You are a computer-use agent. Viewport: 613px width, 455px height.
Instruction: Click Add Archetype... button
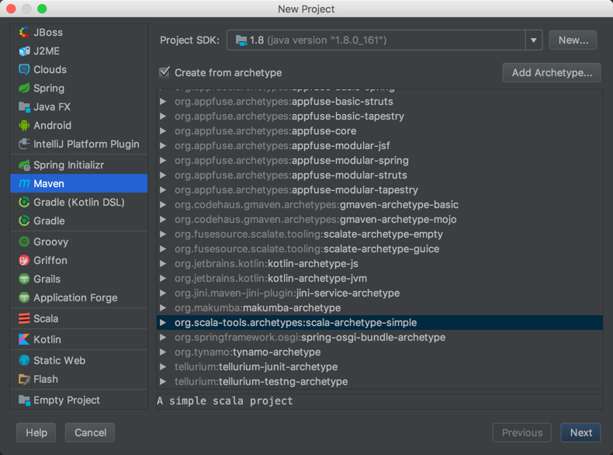tap(552, 73)
